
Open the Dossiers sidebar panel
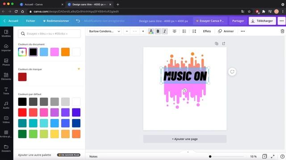(x=6, y=148)
